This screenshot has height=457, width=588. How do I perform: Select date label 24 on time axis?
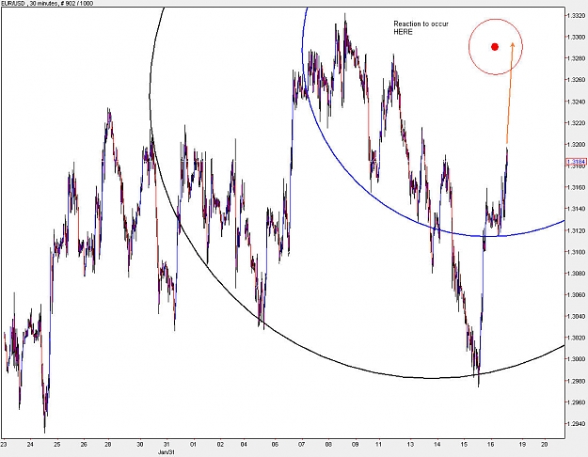click(30, 445)
